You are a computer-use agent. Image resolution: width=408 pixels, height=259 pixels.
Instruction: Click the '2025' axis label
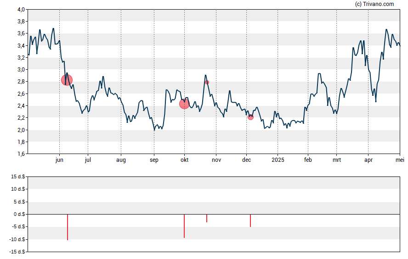[x=278, y=160]
